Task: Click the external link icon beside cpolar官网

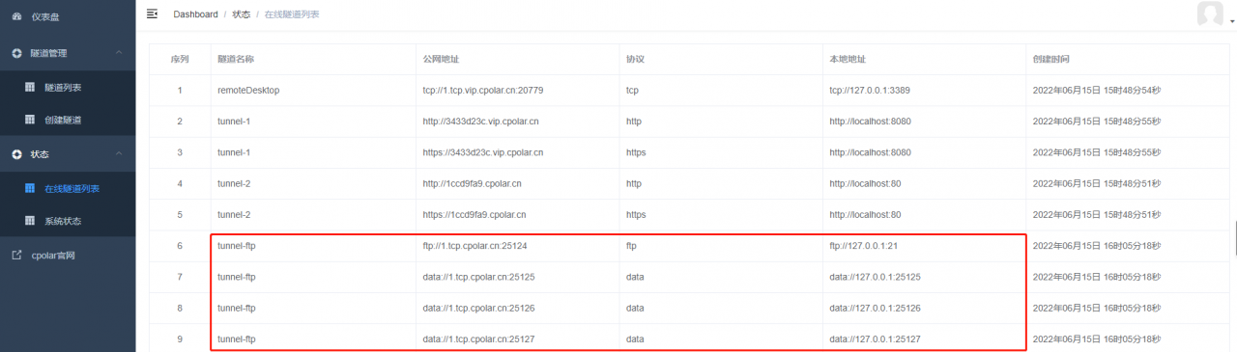Action: click(x=16, y=256)
